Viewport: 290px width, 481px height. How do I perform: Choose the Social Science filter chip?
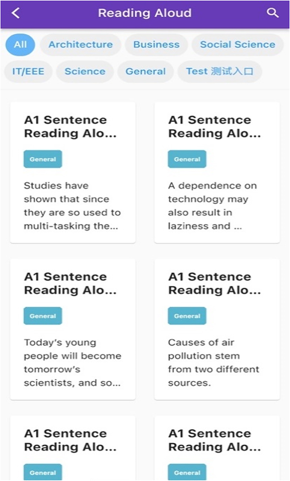pyautogui.click(x=237, y=45)
